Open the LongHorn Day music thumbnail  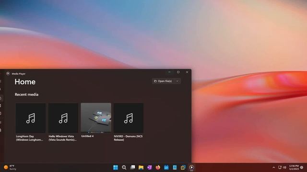[x=31, y=118]
